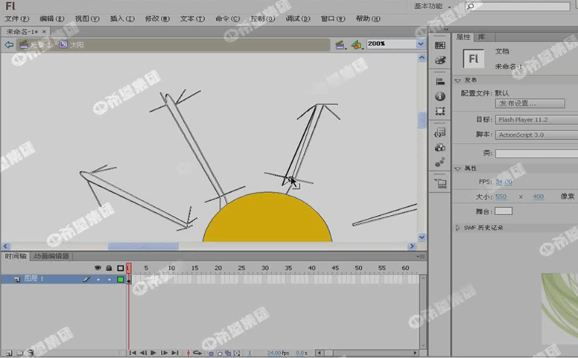Open the Info panel icon
This screenshot has width=578, height=358.
(x=440, y=96)
